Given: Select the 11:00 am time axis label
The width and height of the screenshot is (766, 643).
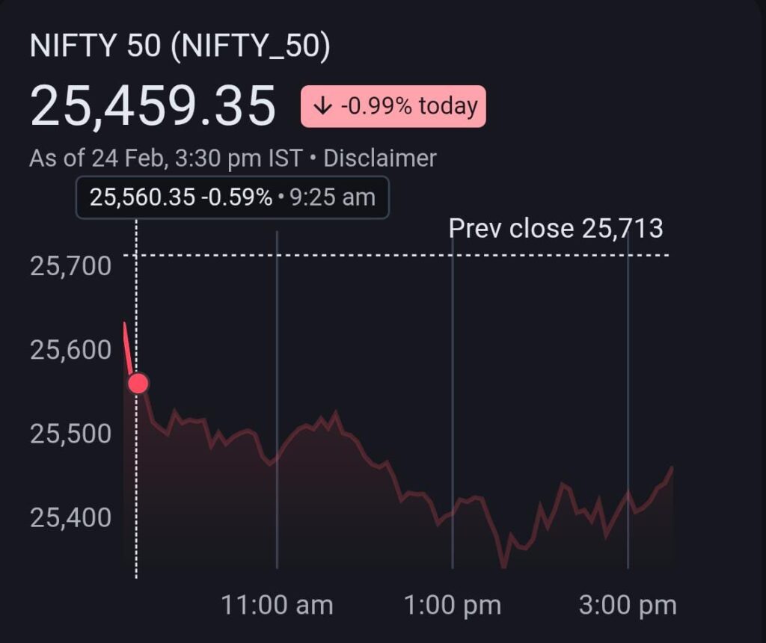Looking at the screenshot, I should 277,605.
